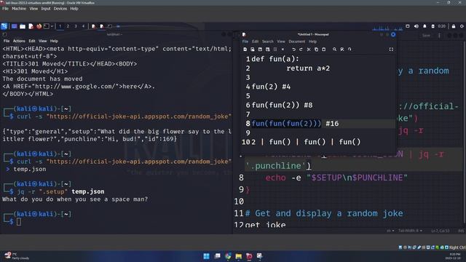Viewport: 466px width, 262px height.
Task: Click Find and Replace in Mousepad toolbar
Action: 342,49
